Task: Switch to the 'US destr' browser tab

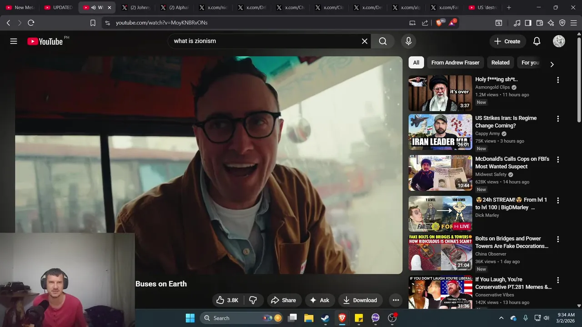Action: tap(483, 7)
